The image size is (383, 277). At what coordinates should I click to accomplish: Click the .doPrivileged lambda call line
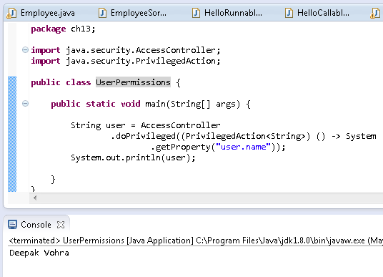coord(244,136)
